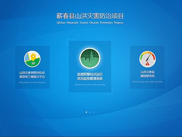The height and width of the screenshot is (137, 182).
Task: Open the 3D map location icon
Action: pyautogui.click(x=33, y=59)
